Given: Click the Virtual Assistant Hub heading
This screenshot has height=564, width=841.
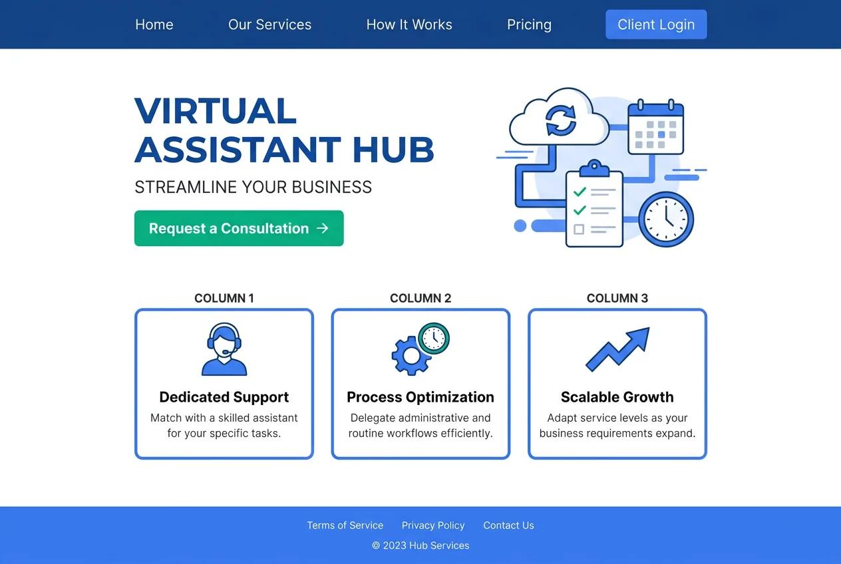Looking at the screenshot, I should click(284, 131).
